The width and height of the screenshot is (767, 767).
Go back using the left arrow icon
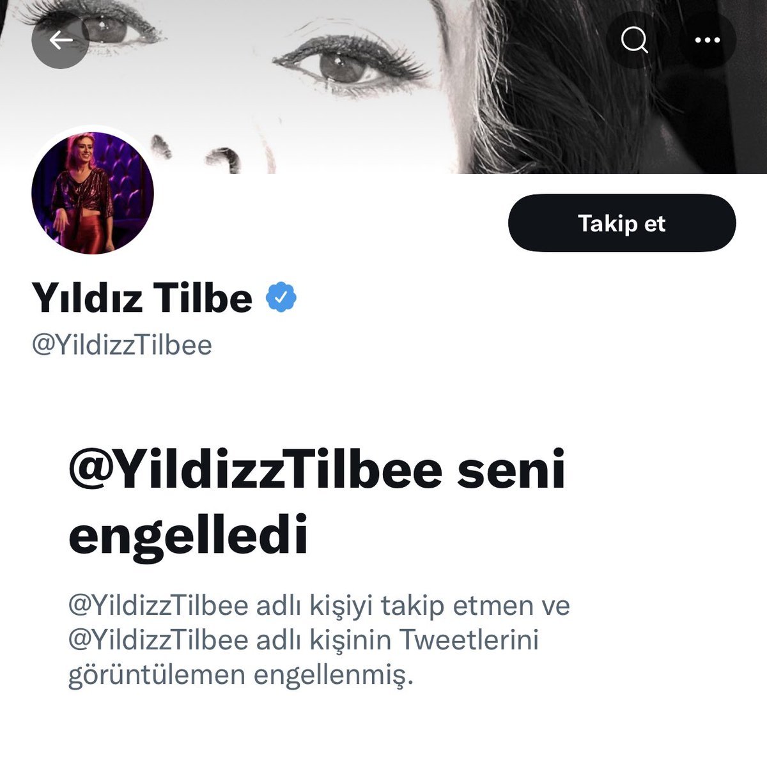[60, 40]
